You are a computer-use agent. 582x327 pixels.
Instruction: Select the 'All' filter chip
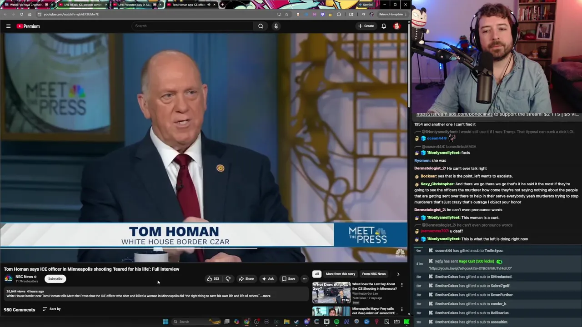[x=317, y=274]
